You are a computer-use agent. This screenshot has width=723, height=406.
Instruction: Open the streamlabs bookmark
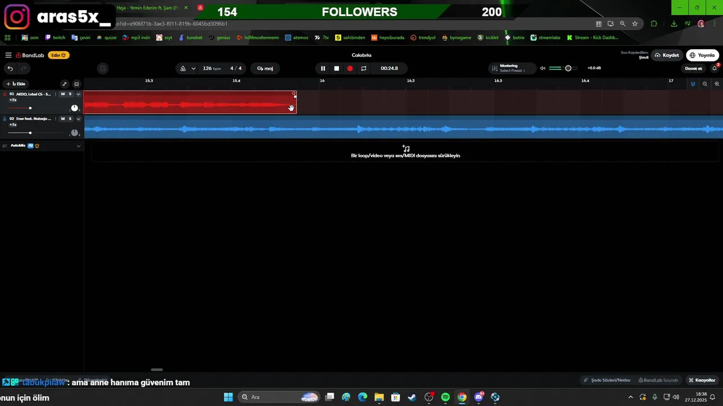pos(546,38)
